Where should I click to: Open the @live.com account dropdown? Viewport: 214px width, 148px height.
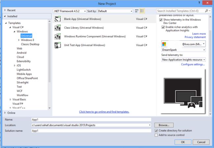[183, 44]
